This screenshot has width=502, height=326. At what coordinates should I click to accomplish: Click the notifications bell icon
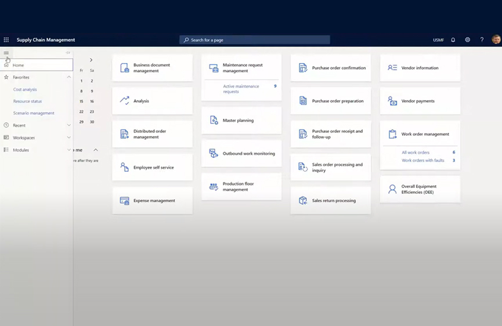coord(453,40)
